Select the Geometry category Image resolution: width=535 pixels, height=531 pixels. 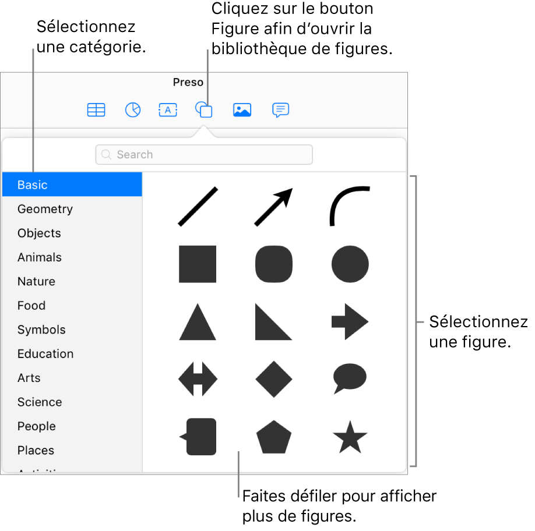[x=72, y=208]
